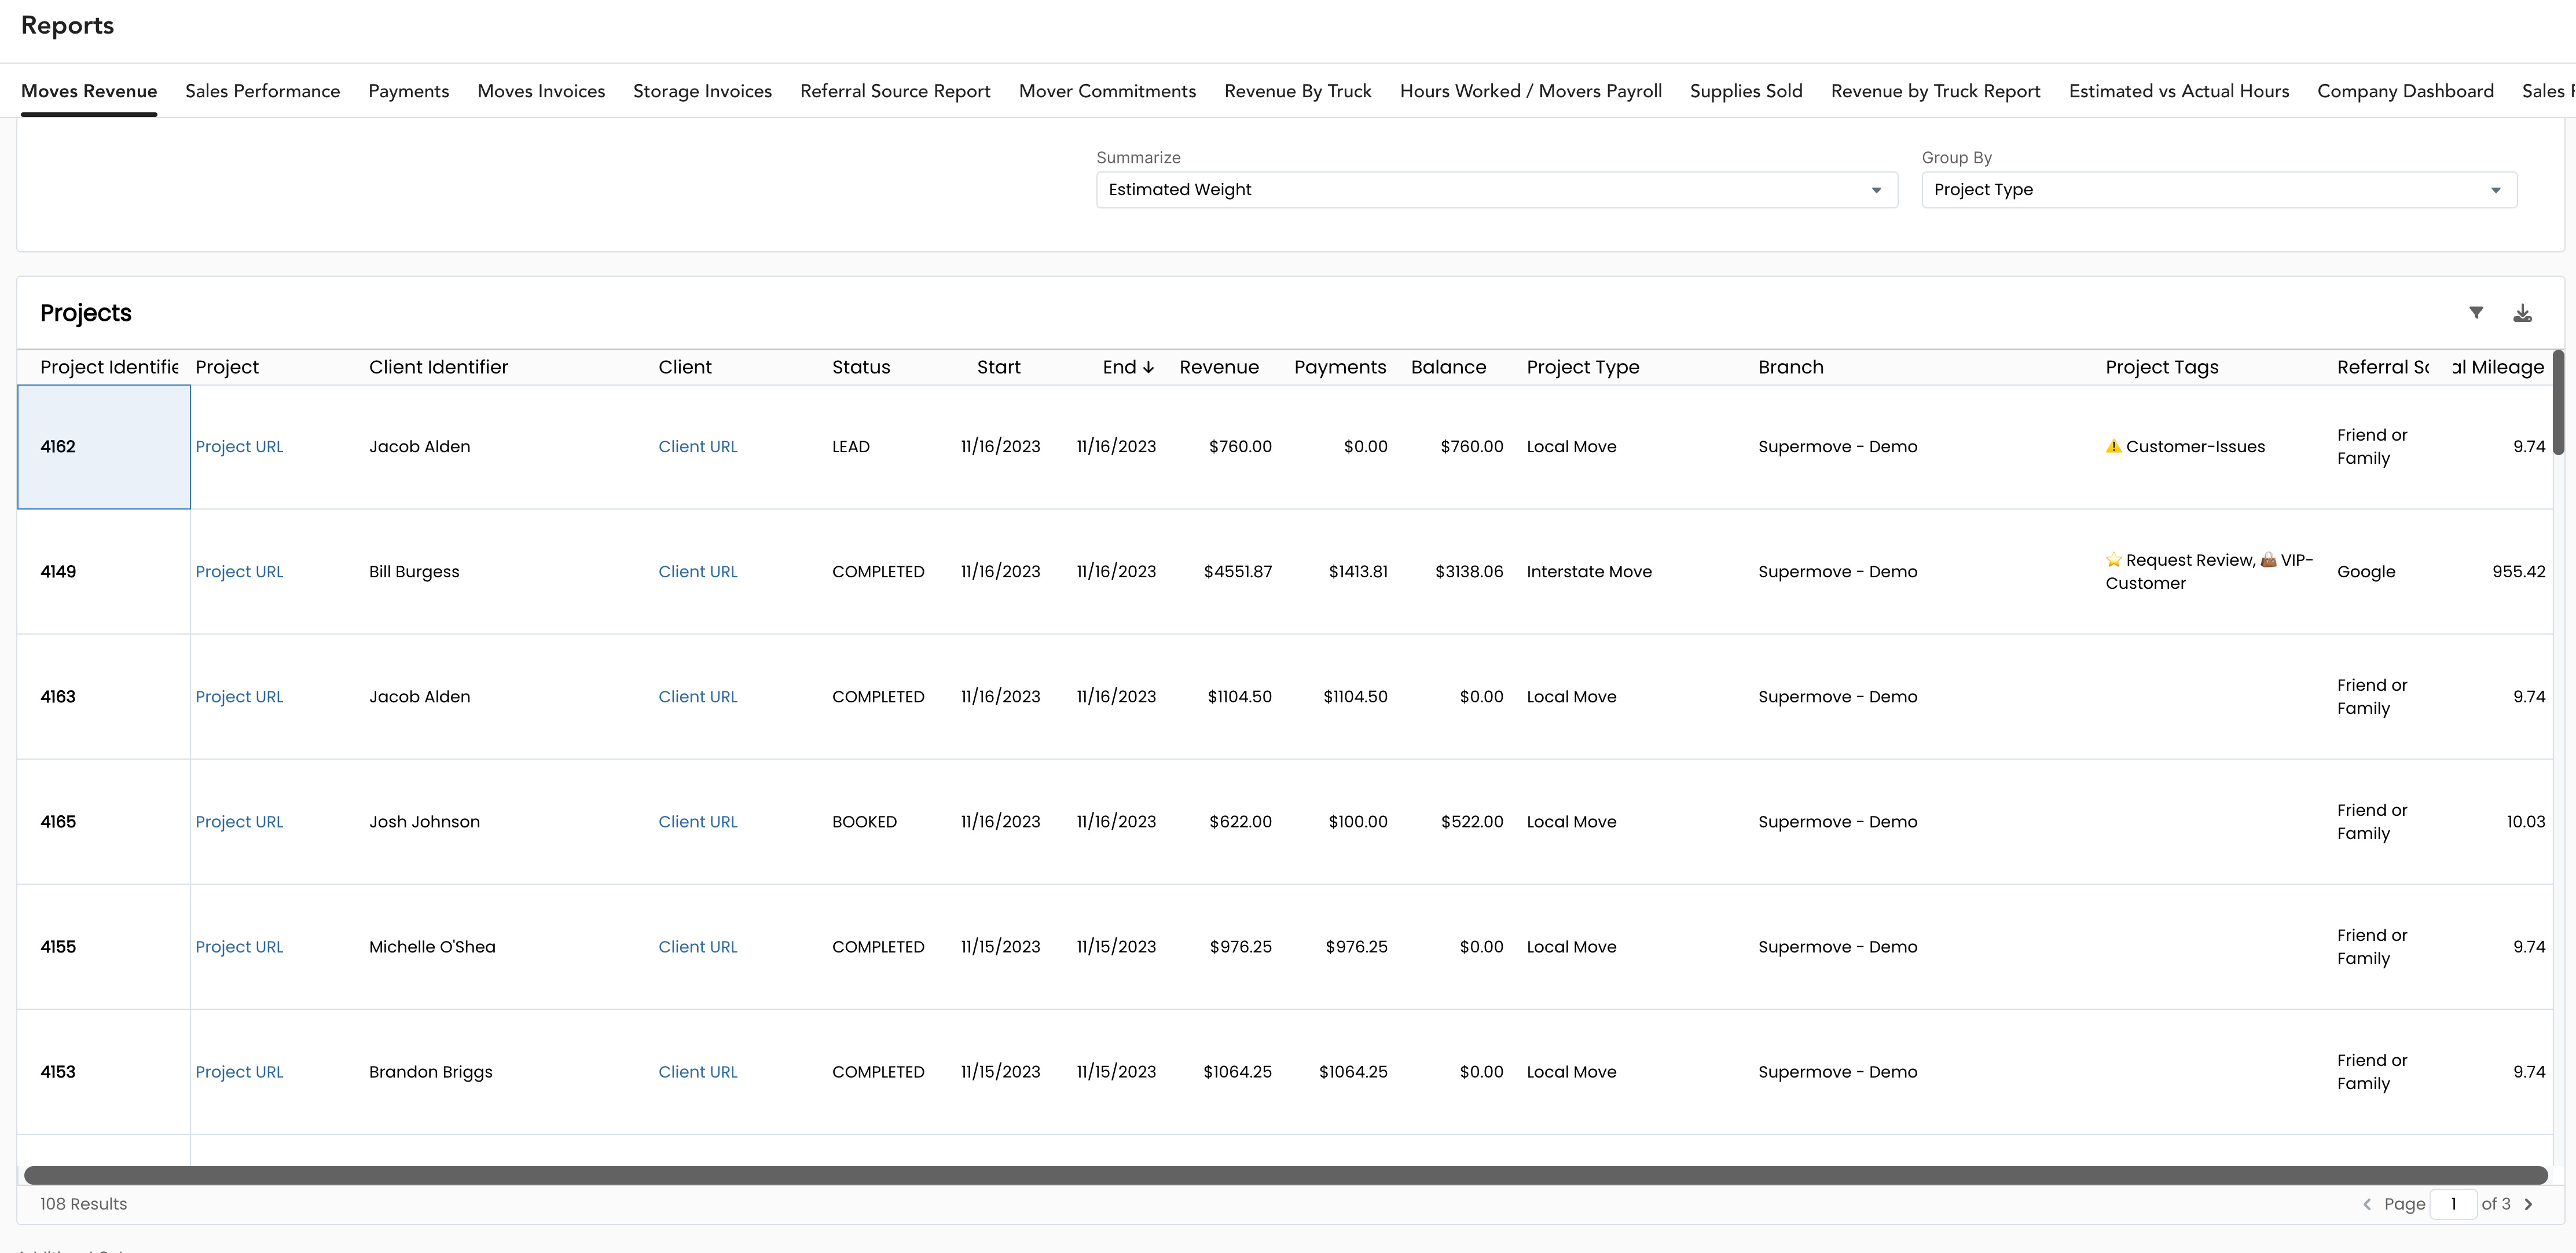Screen dimensions: 2576x1253
Task: Select the Moves Revenue tab
Action: pos(89,91)
